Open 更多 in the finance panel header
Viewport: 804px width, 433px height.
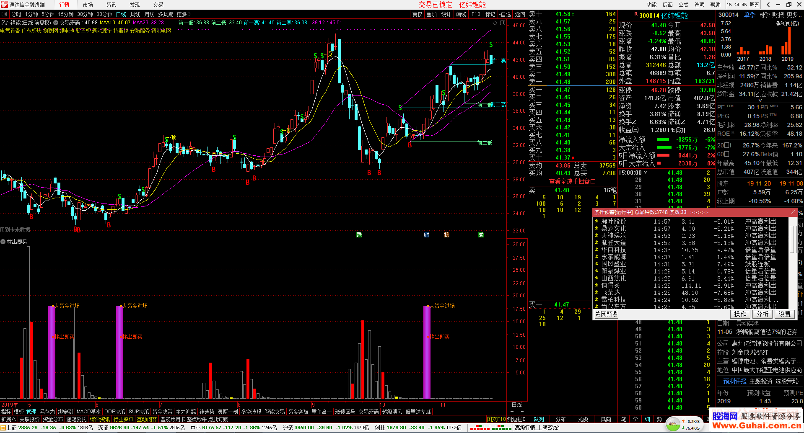click(x=794, y=15)
